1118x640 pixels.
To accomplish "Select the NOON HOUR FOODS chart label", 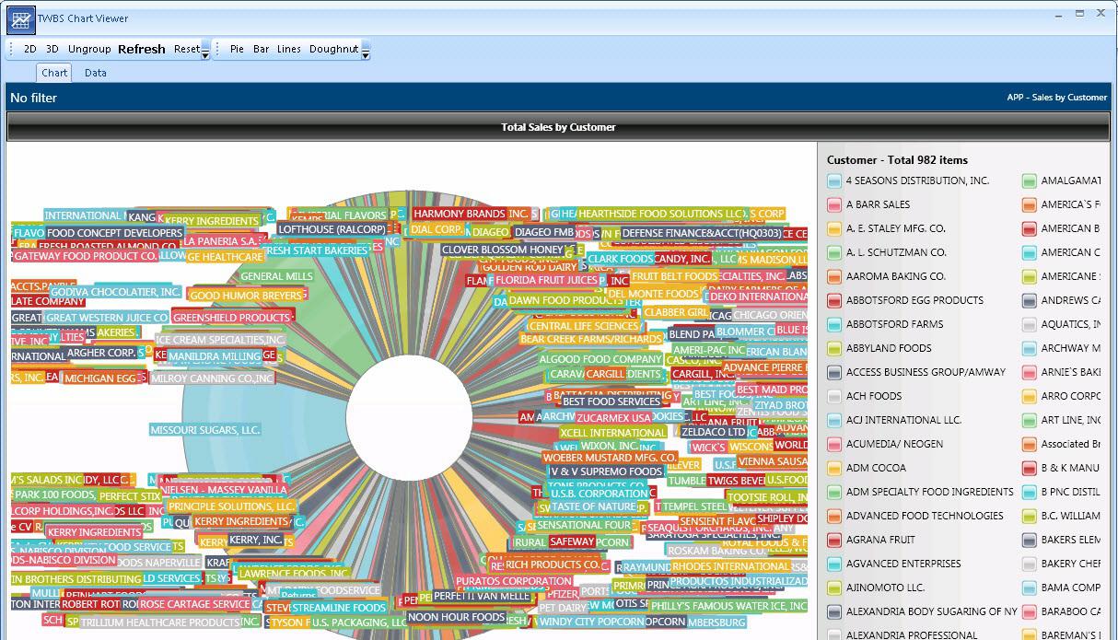I will click(456, 618).
